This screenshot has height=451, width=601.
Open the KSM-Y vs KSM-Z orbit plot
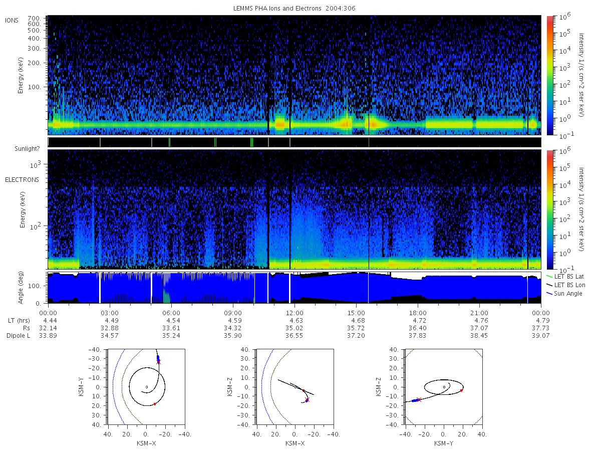click(443, 387)
